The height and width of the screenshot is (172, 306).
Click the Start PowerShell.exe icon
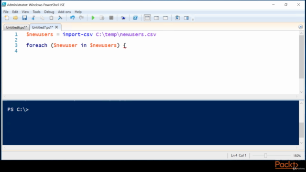135,18
